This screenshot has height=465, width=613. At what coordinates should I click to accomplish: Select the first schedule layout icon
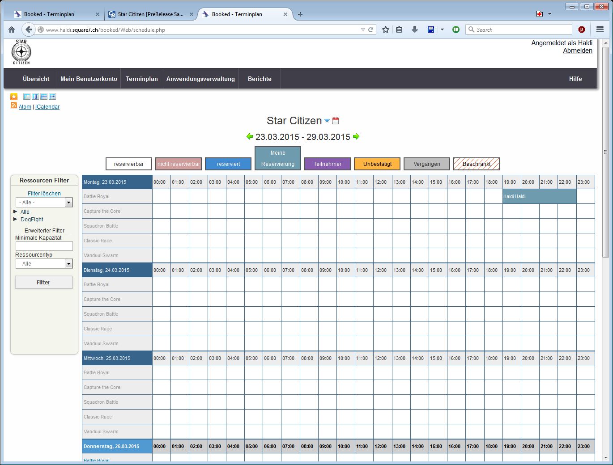27,97
